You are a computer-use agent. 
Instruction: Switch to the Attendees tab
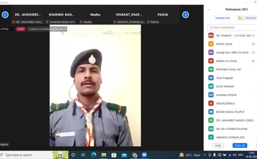pos(249,18)
